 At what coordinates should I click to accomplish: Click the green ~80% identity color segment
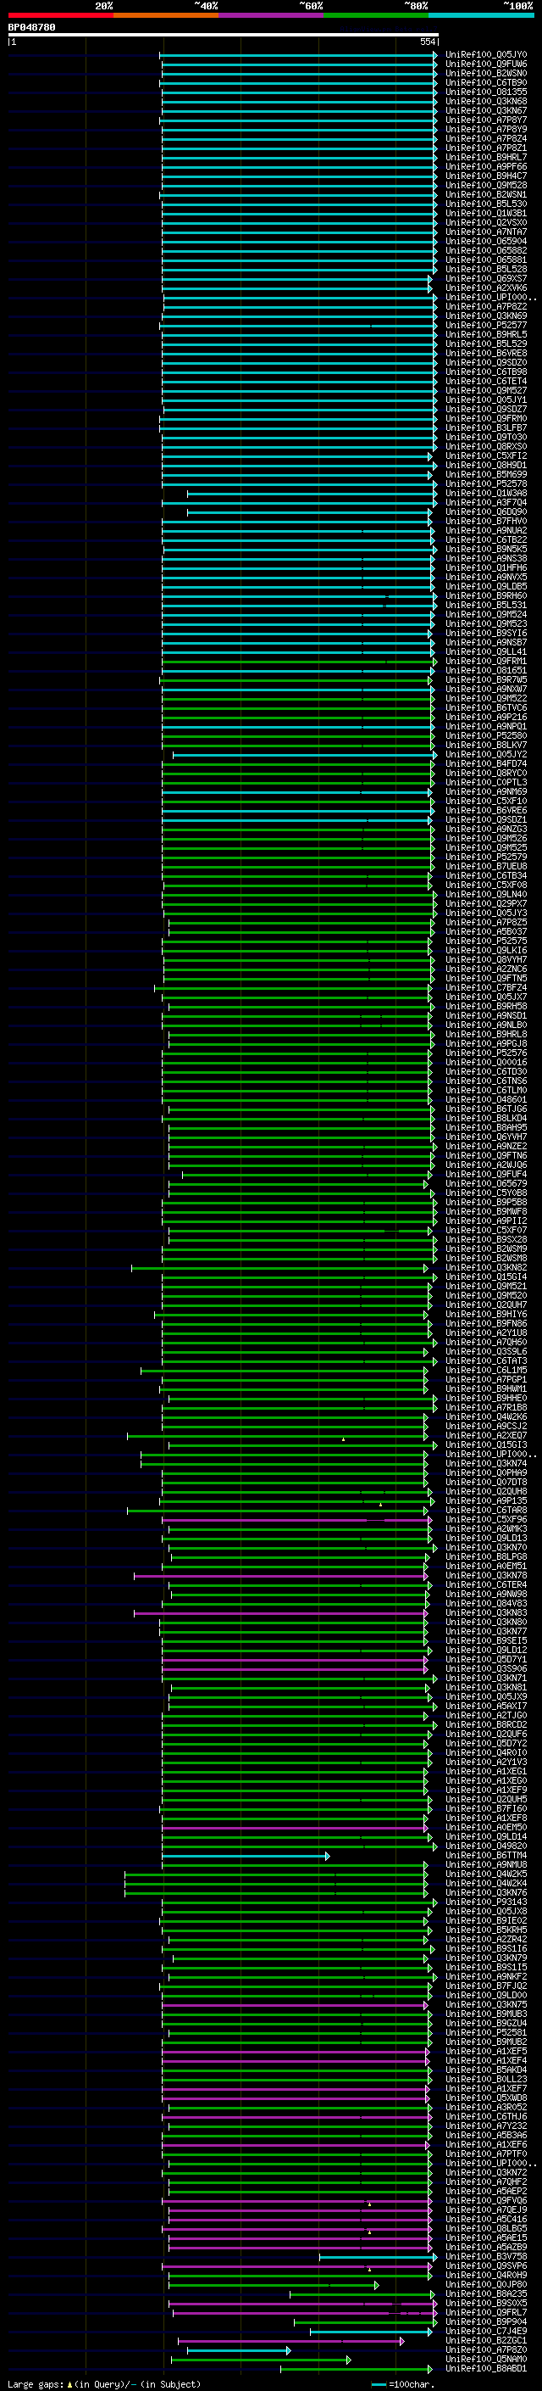point(376,15)
